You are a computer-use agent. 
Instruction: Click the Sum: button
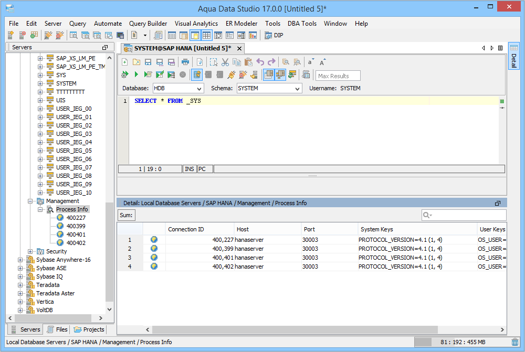pos(126,215)
